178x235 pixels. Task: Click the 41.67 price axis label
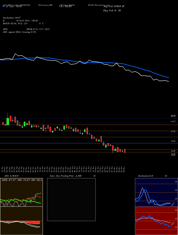pyautogui.click(x=173, y=121)
